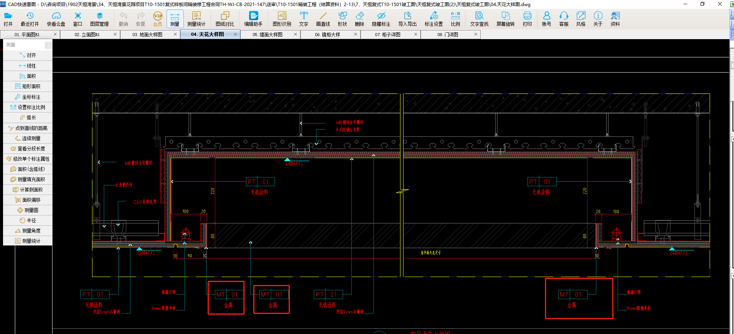This screenshot has width=734, height=334.
Task: Click the 删除 eraser icon
Action: click(x=359, y=19)
